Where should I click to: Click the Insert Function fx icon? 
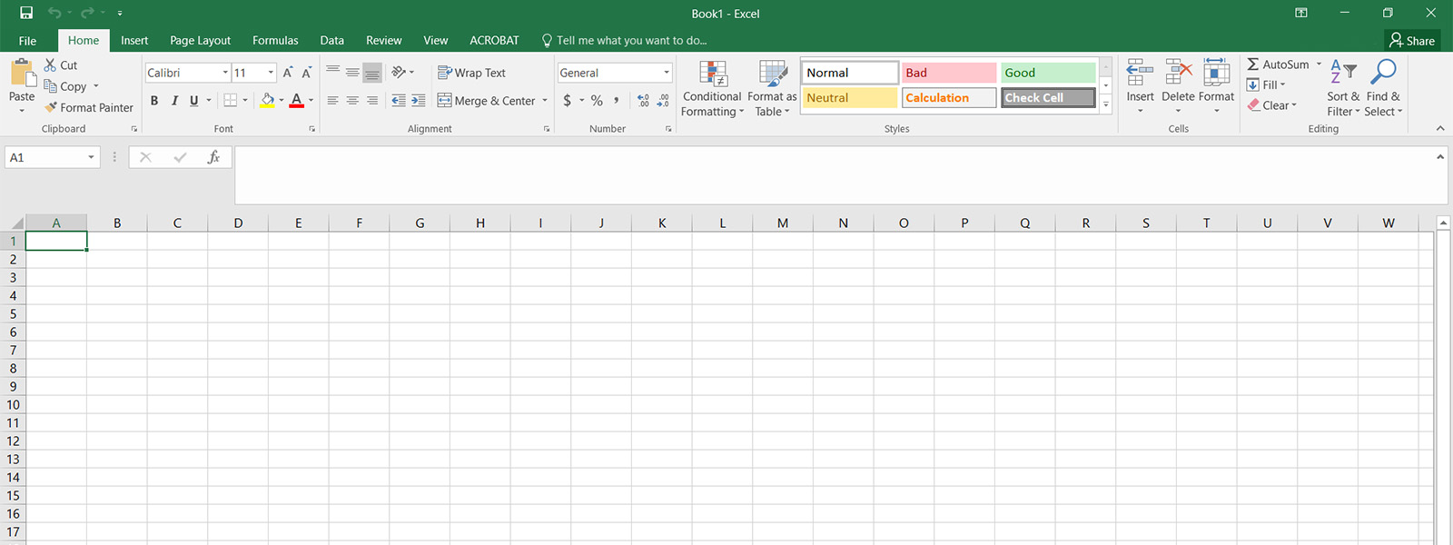click(x=213, y=157)
